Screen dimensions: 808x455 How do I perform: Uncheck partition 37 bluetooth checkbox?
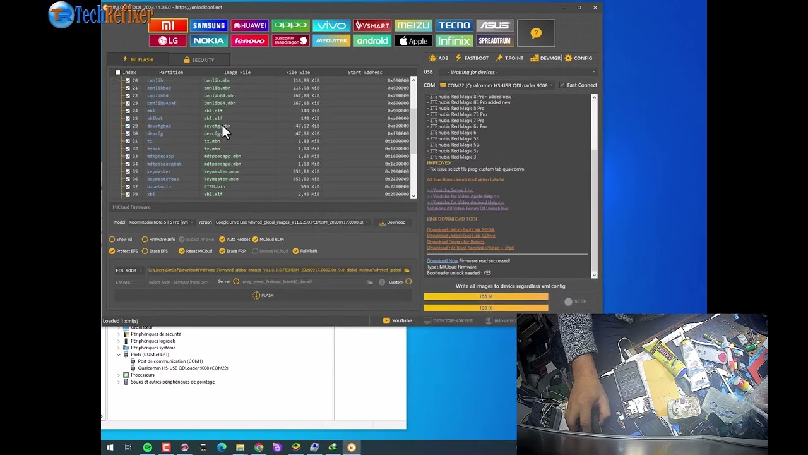(128, 186)
